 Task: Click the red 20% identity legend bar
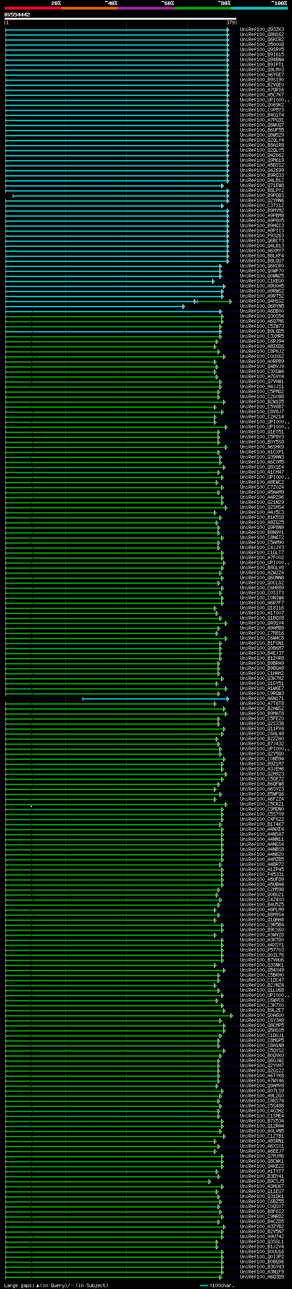(33, 8)
